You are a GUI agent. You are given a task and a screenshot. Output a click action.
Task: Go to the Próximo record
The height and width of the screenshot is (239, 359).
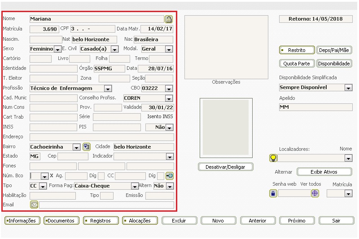coord(297,221)
